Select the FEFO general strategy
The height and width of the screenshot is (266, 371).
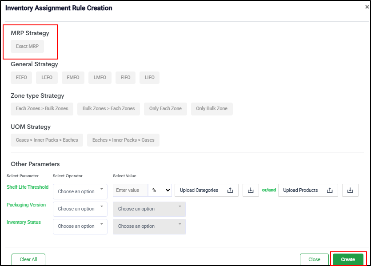(21, 77)
